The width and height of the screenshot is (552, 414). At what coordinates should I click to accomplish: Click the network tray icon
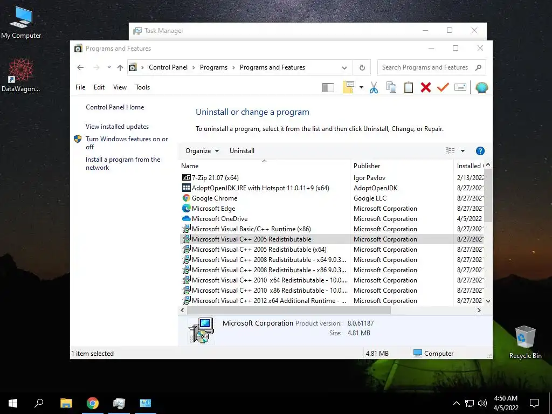[470, 403]
